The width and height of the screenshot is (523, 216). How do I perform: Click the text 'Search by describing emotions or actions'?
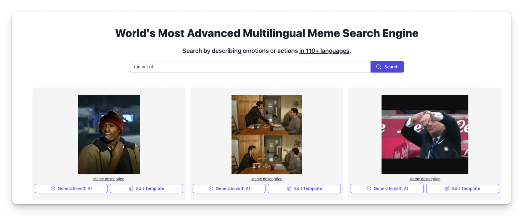tap(240, 51)
